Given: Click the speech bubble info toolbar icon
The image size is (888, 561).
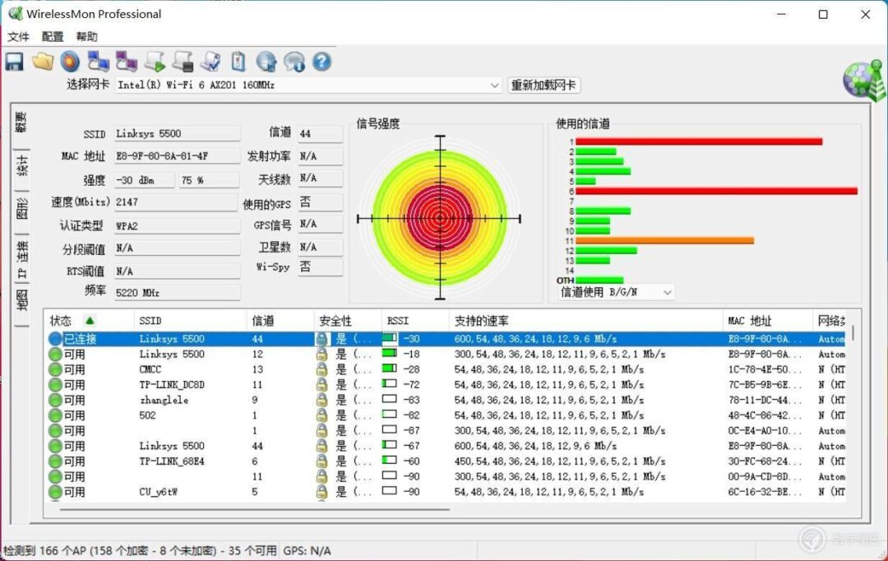Looking at the screenshot, I should click(x=294, y=62).
